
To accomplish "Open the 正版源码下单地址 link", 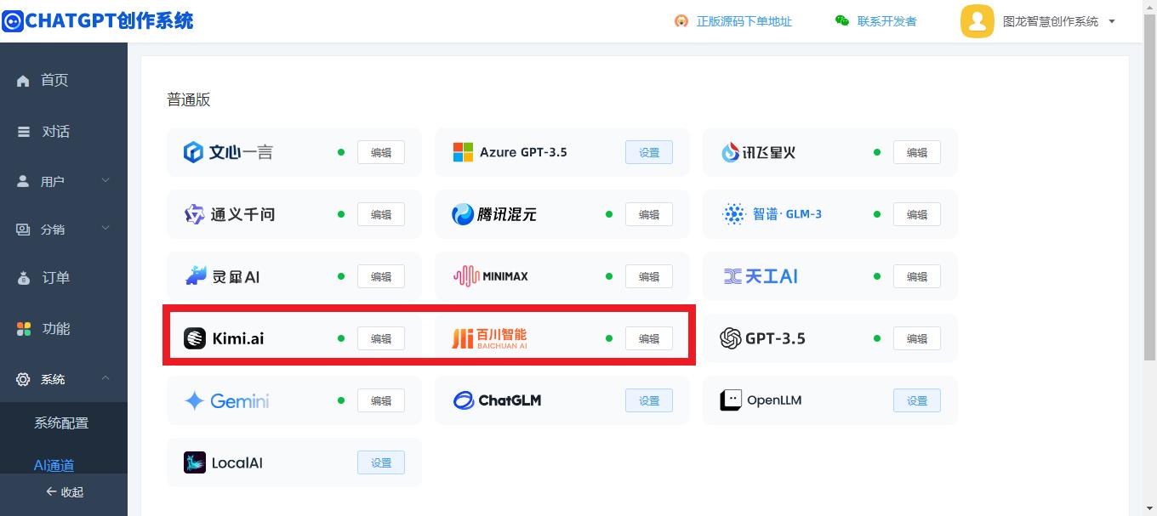I will [x=744, y=21].
